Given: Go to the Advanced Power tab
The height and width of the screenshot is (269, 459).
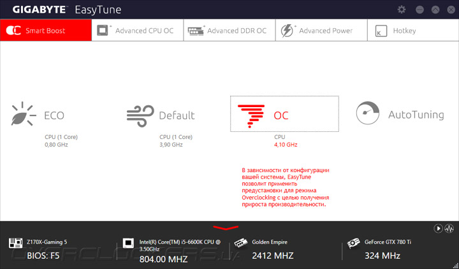Looking at the screenshot, I should [321, 31].
